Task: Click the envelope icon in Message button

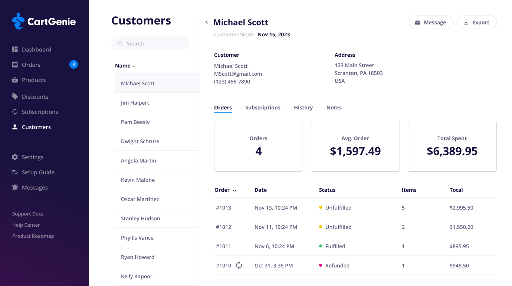Action: (417, 23)
